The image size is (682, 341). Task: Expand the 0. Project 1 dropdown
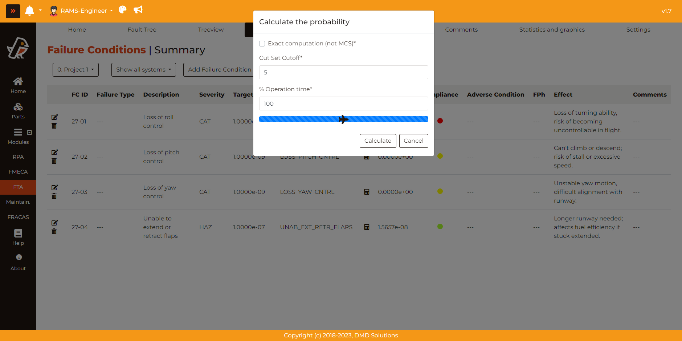pos(75,70)
